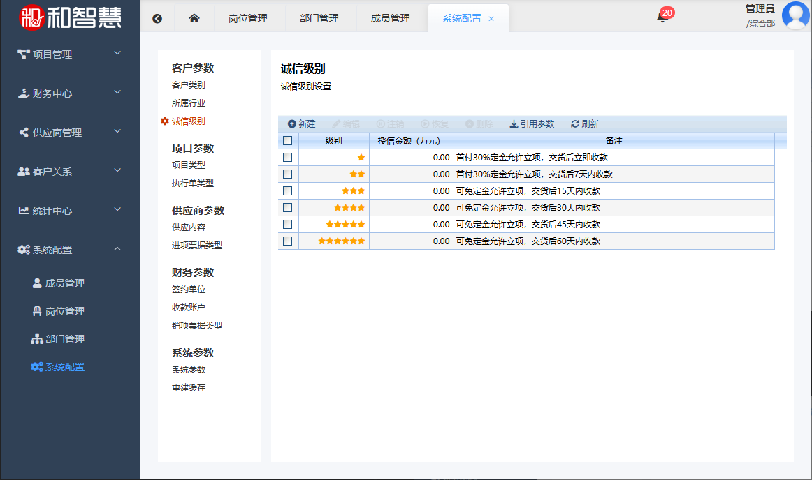Open the 执行单类型 parameter link
The width and height of the screenshot is (812, 480).
[193, 183]
